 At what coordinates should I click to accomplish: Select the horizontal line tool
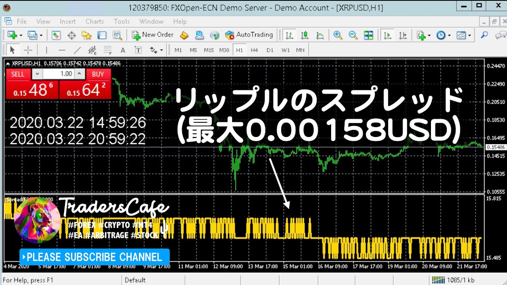pos(62,50)
